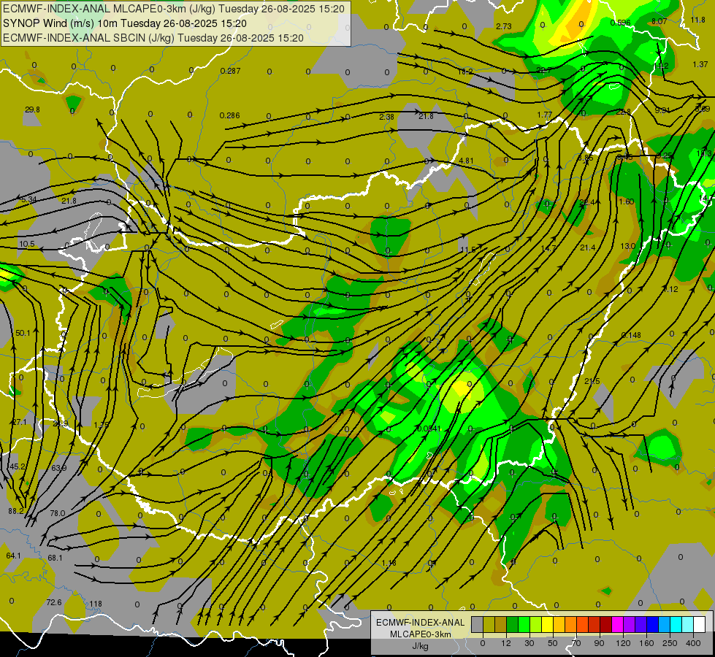Select the map value 118

96,604
